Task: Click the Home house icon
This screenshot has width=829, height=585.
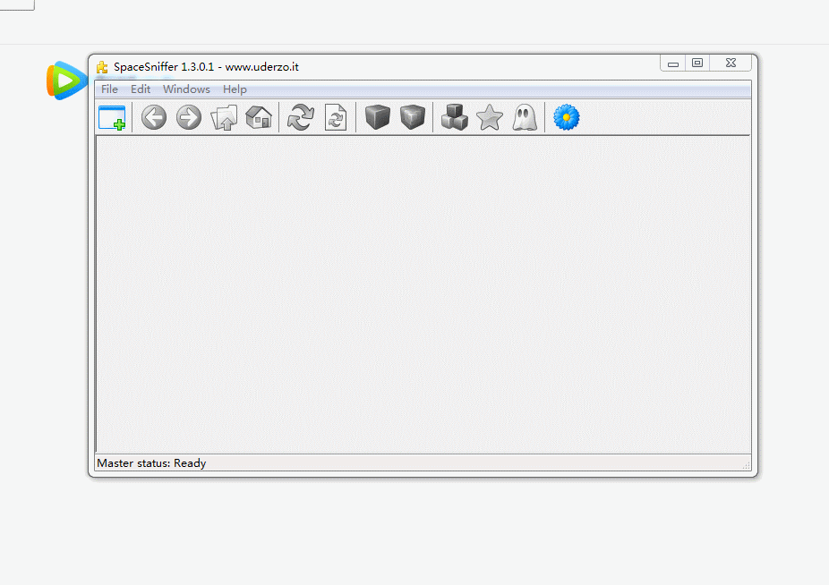Action: point(259,117)
